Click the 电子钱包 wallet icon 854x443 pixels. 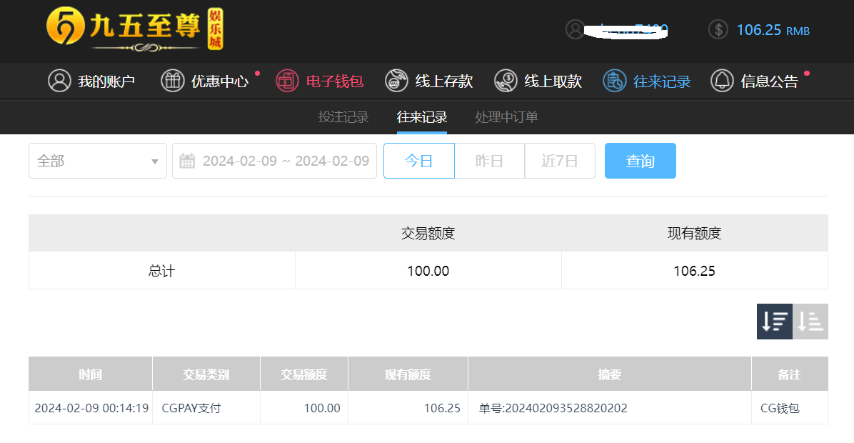[x=287, y=81]
